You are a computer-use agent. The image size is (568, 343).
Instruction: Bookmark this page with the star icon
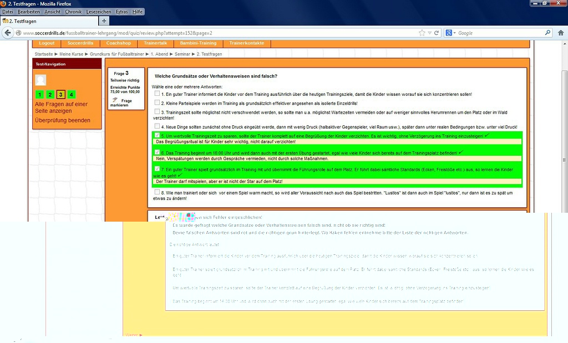pos(422,33)
